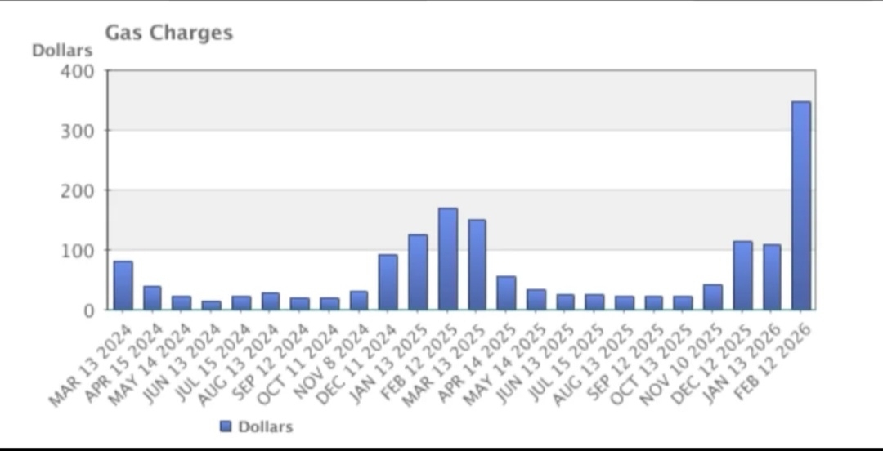The width and height of the screenshot is (883, 451).
Task: Click the DEC 11 2024 bar
Action: click(388, 282)
